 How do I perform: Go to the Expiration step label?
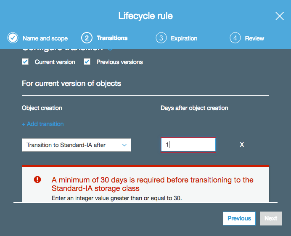[184, 38]
